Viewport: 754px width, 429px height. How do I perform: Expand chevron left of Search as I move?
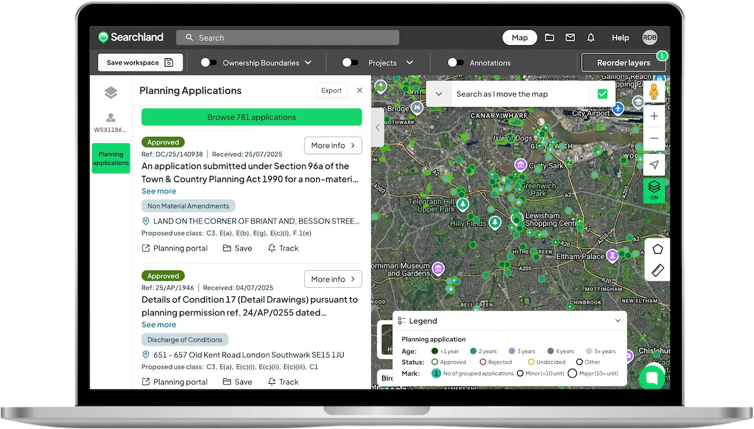tap(439, 94)
